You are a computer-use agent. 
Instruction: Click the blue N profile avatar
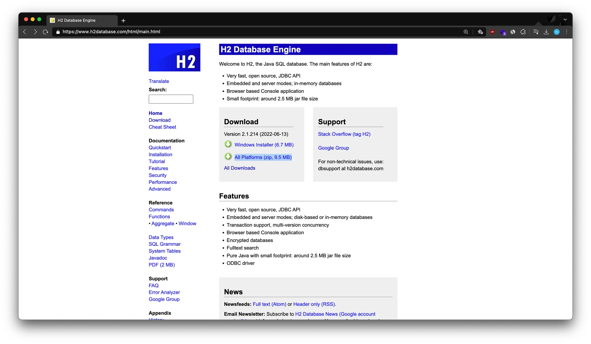557,32
